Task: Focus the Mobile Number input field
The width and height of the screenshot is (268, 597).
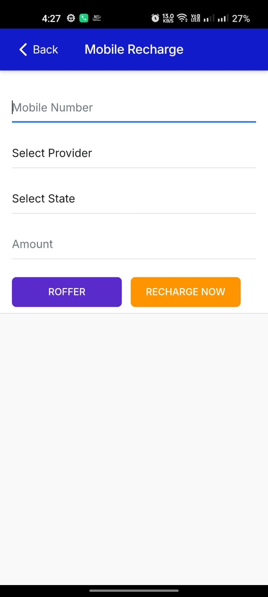Action: tap(134, 108)
